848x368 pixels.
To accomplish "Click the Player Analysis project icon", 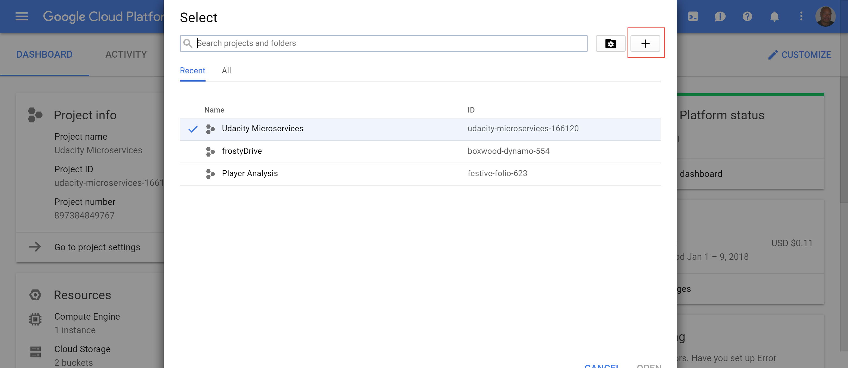I will pyautogui.click(x=210, y=174).
